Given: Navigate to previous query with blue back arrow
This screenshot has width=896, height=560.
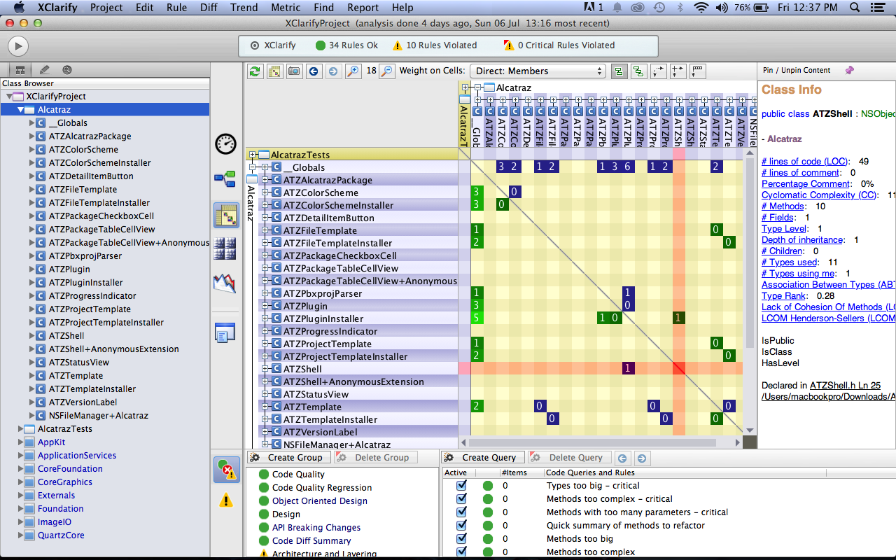Looking at the screenshot, I should pyautogui.click(x=622, y=458).
